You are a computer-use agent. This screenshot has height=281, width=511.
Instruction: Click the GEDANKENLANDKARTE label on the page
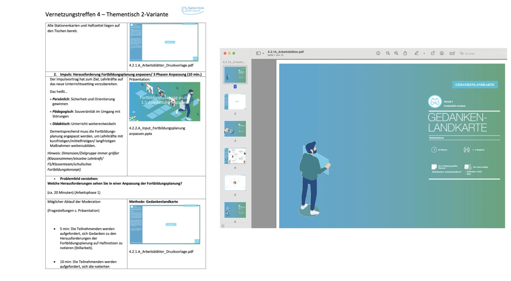pyautogui.click(x=475, y=85)
